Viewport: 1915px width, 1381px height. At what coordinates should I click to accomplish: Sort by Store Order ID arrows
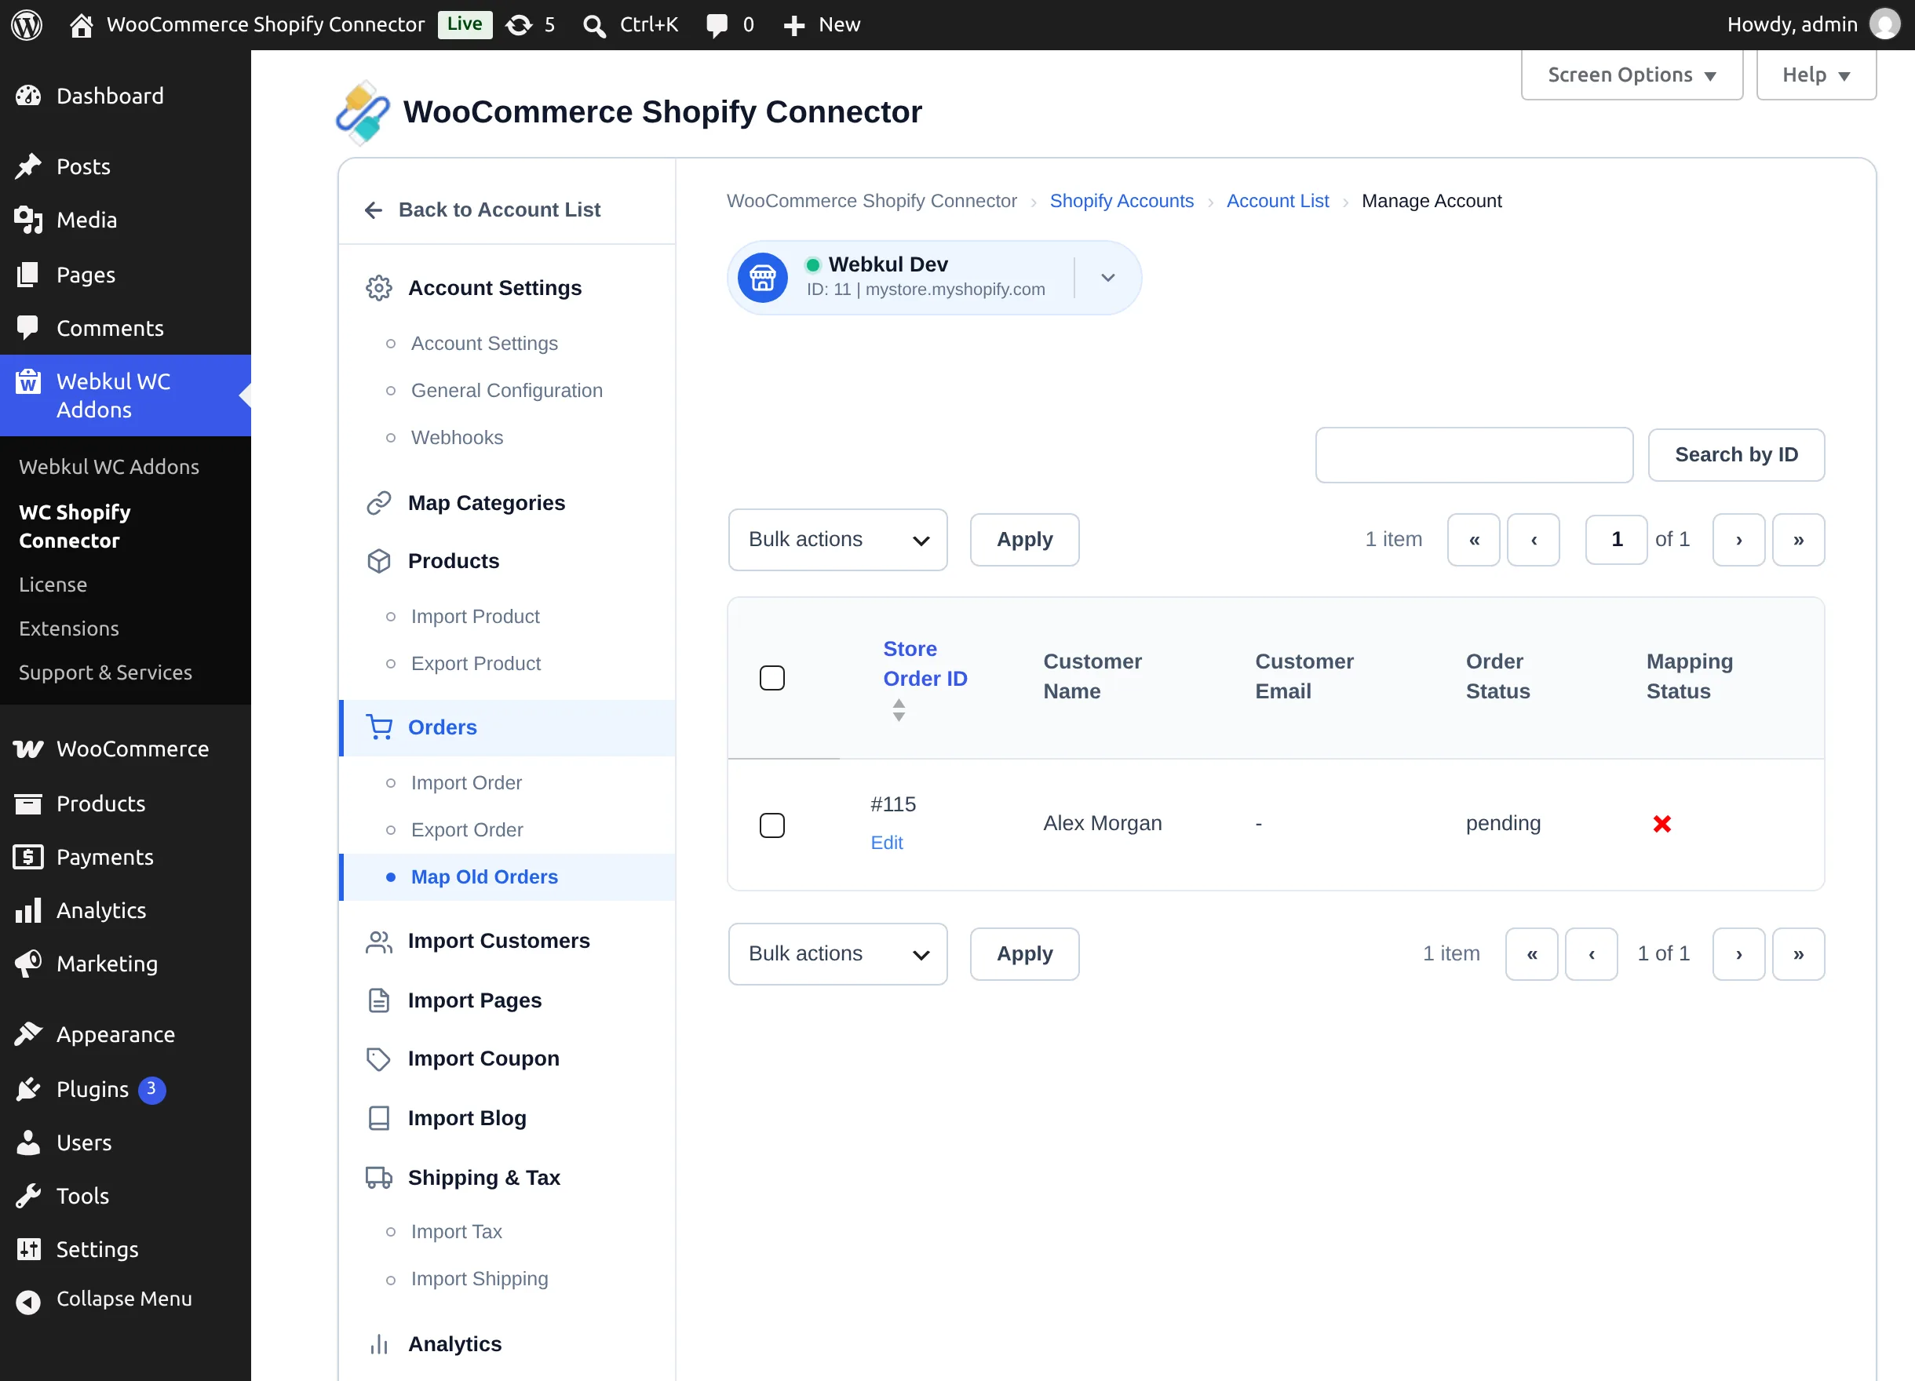[899, 710]
